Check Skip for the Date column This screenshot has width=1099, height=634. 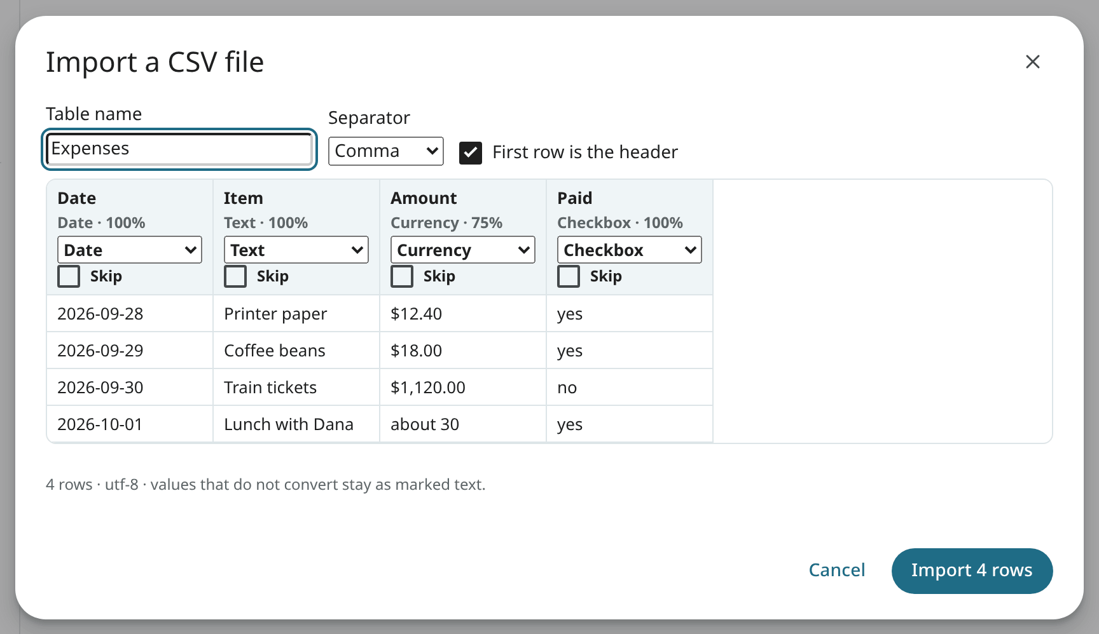click(x=69, y=276)
